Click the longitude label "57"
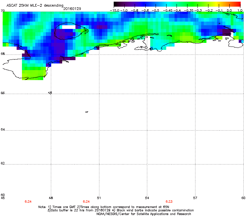The width and height of the screenshot is (246, 216). 195,198
